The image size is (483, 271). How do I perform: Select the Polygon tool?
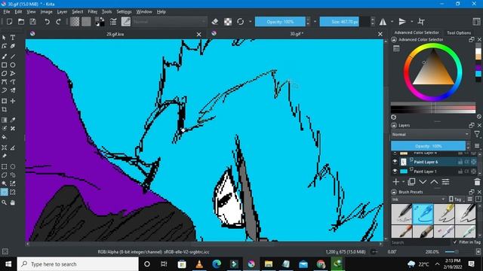click(x=5, y=74)
